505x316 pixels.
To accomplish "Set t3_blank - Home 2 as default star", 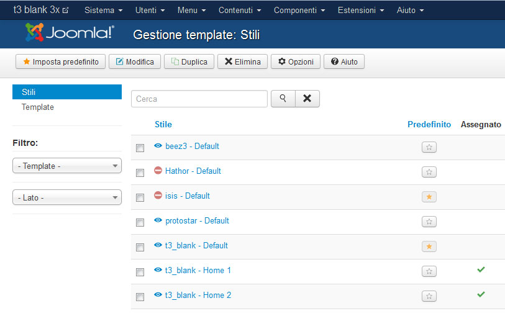I will (x=429, y=296).
